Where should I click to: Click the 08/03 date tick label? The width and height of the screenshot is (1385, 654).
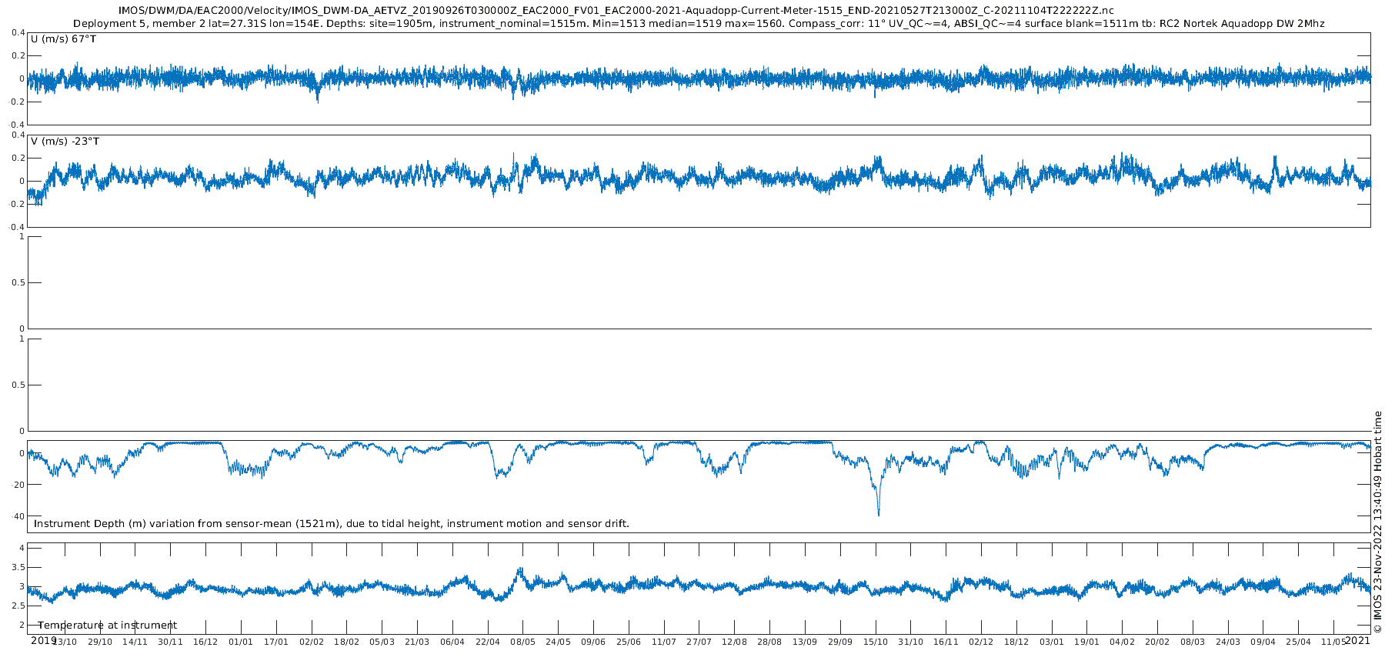tap(1193, 642)
